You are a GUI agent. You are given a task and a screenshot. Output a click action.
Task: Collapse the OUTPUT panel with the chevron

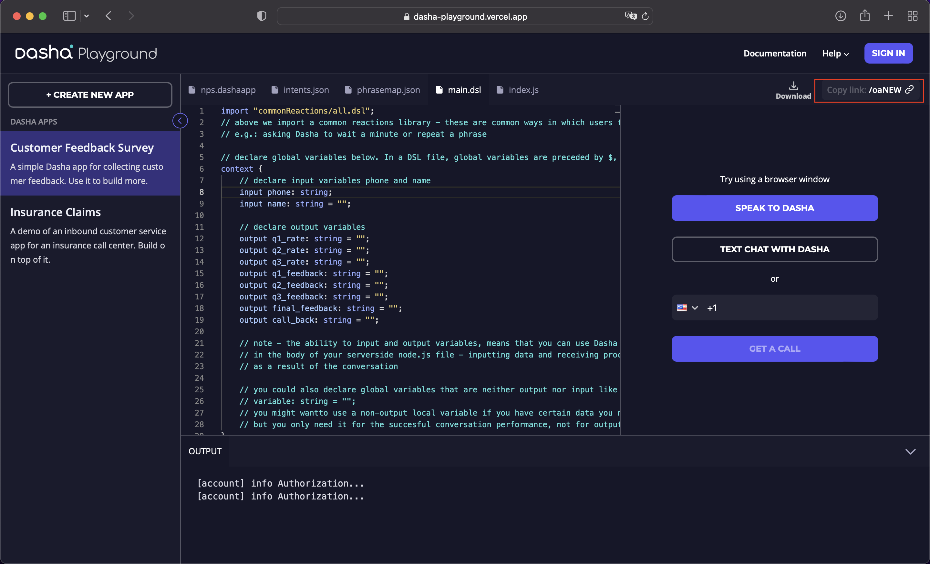point(910,451)
